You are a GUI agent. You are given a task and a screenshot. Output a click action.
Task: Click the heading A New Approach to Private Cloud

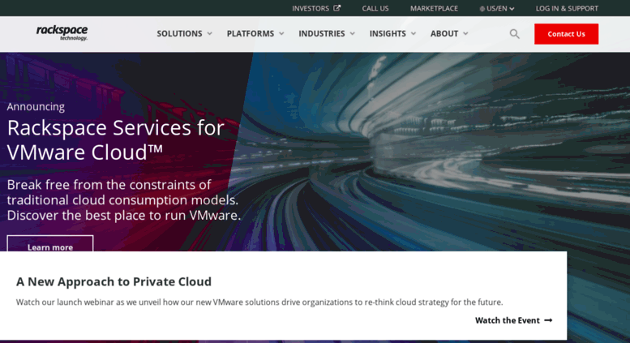pos(114,281)
